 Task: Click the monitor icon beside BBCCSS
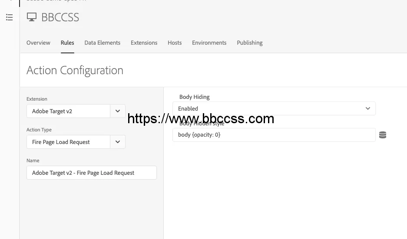tap(32, 17)
